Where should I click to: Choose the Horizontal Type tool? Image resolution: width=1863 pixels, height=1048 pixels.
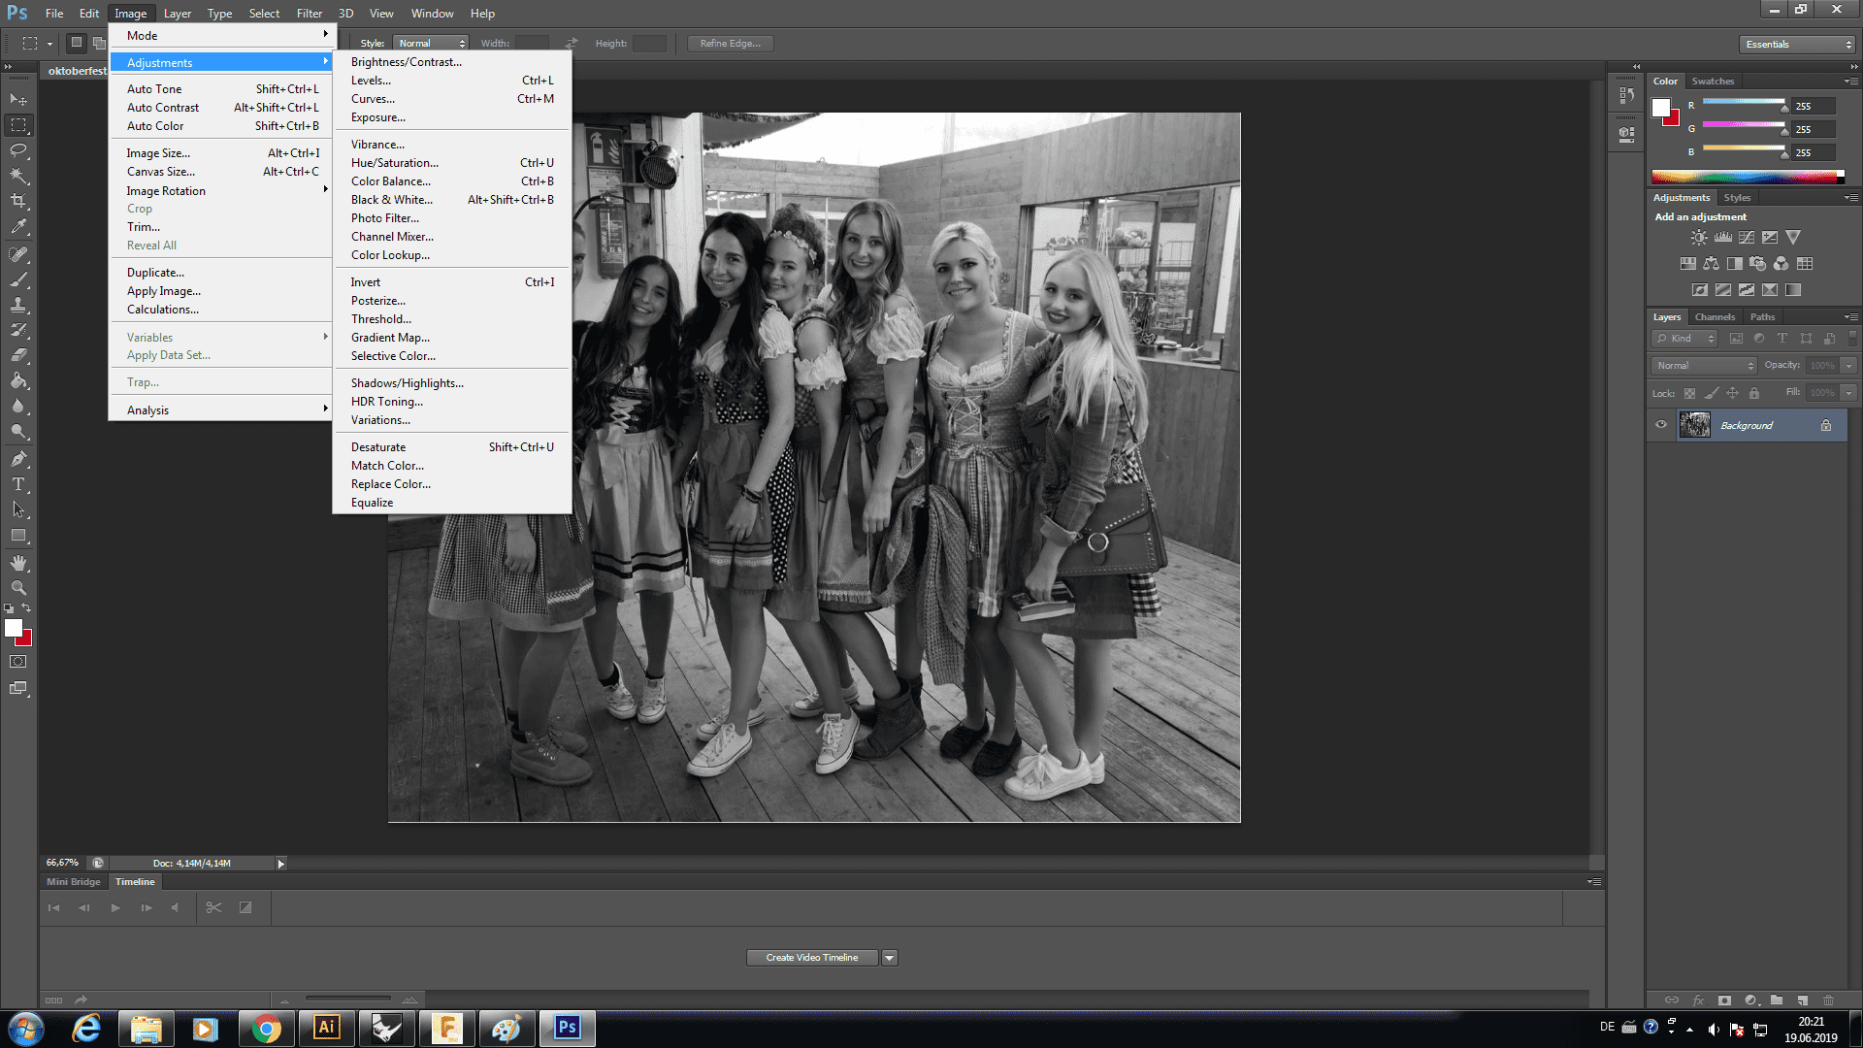[x=18, y=484]
